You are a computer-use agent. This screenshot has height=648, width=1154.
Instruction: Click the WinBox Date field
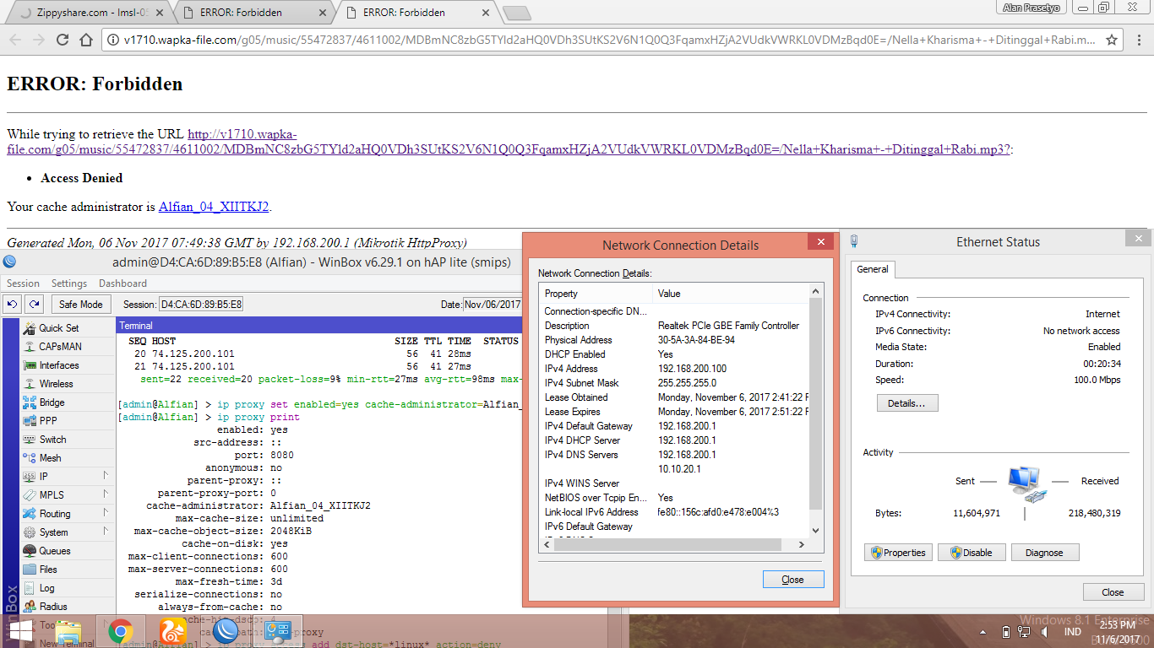tap(492, 304)
